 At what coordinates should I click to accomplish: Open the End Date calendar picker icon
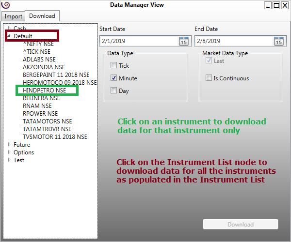coord(278,41)
